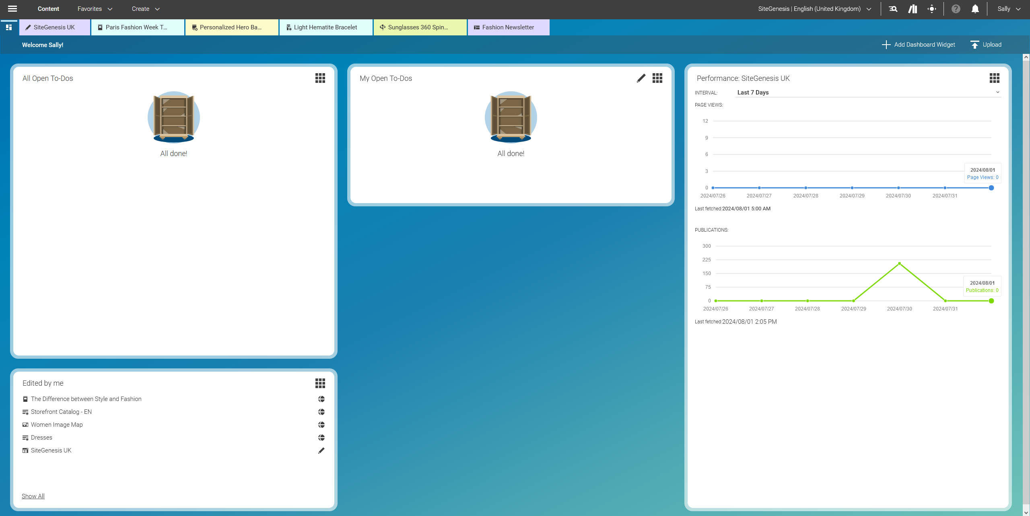
Task: Open the notifications bell
Action: [975, 8]
